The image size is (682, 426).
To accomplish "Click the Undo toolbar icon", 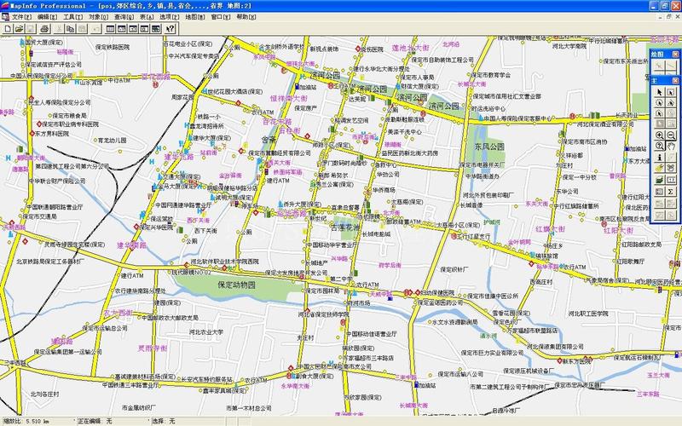I will point(96,29).
